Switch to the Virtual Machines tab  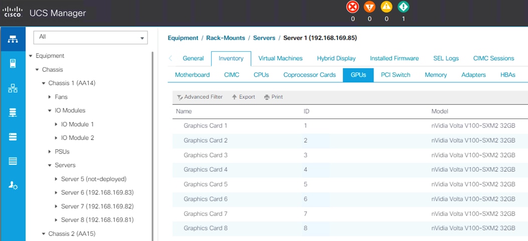[281, 58]
